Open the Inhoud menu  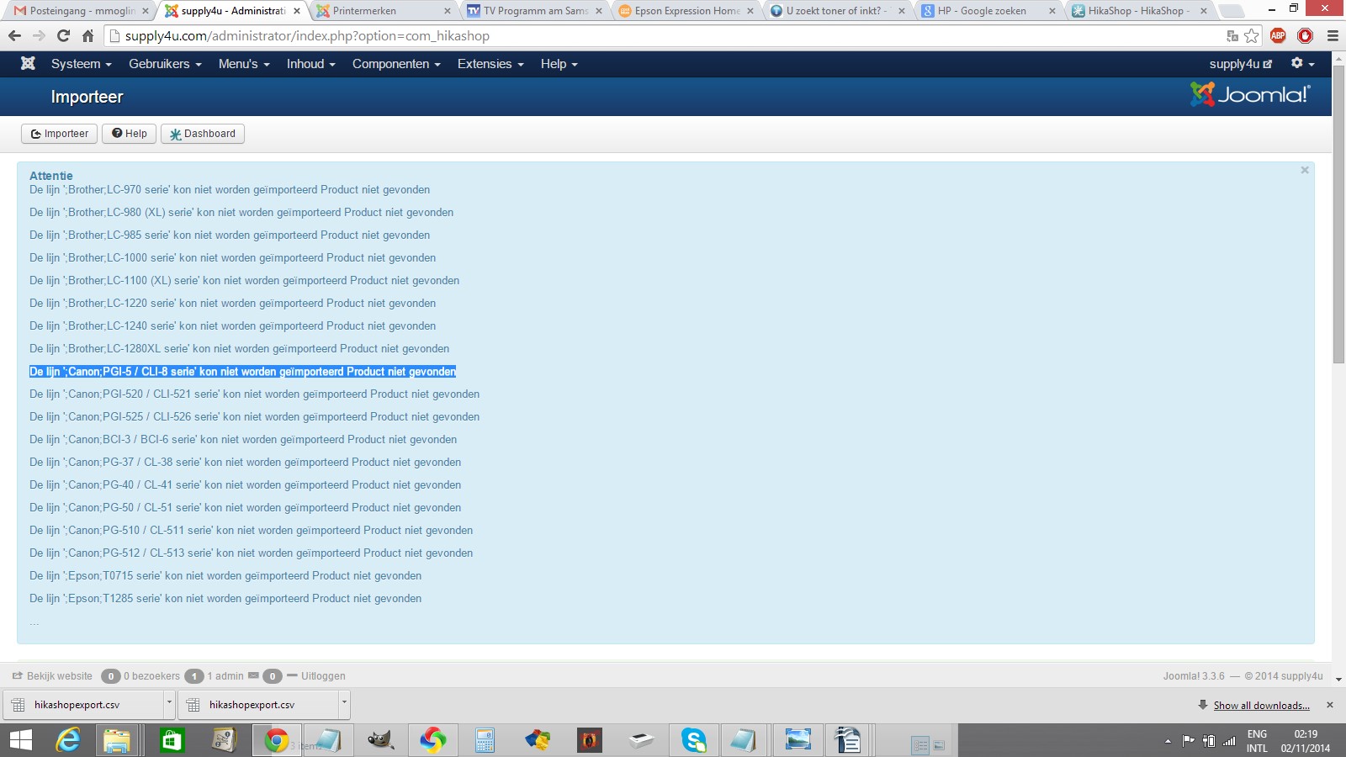(x=310, y=64)
